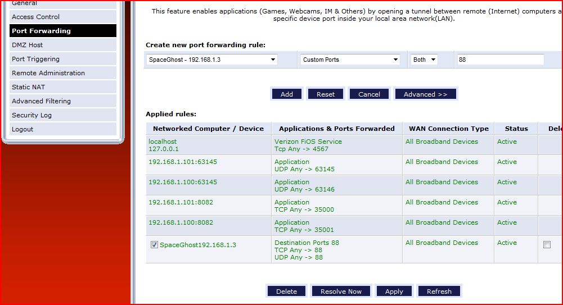The image size is (563, 305).
Task: Click the TCP Any -> 35001 entry
Action: pyautogui.click(x=304, y=230)
